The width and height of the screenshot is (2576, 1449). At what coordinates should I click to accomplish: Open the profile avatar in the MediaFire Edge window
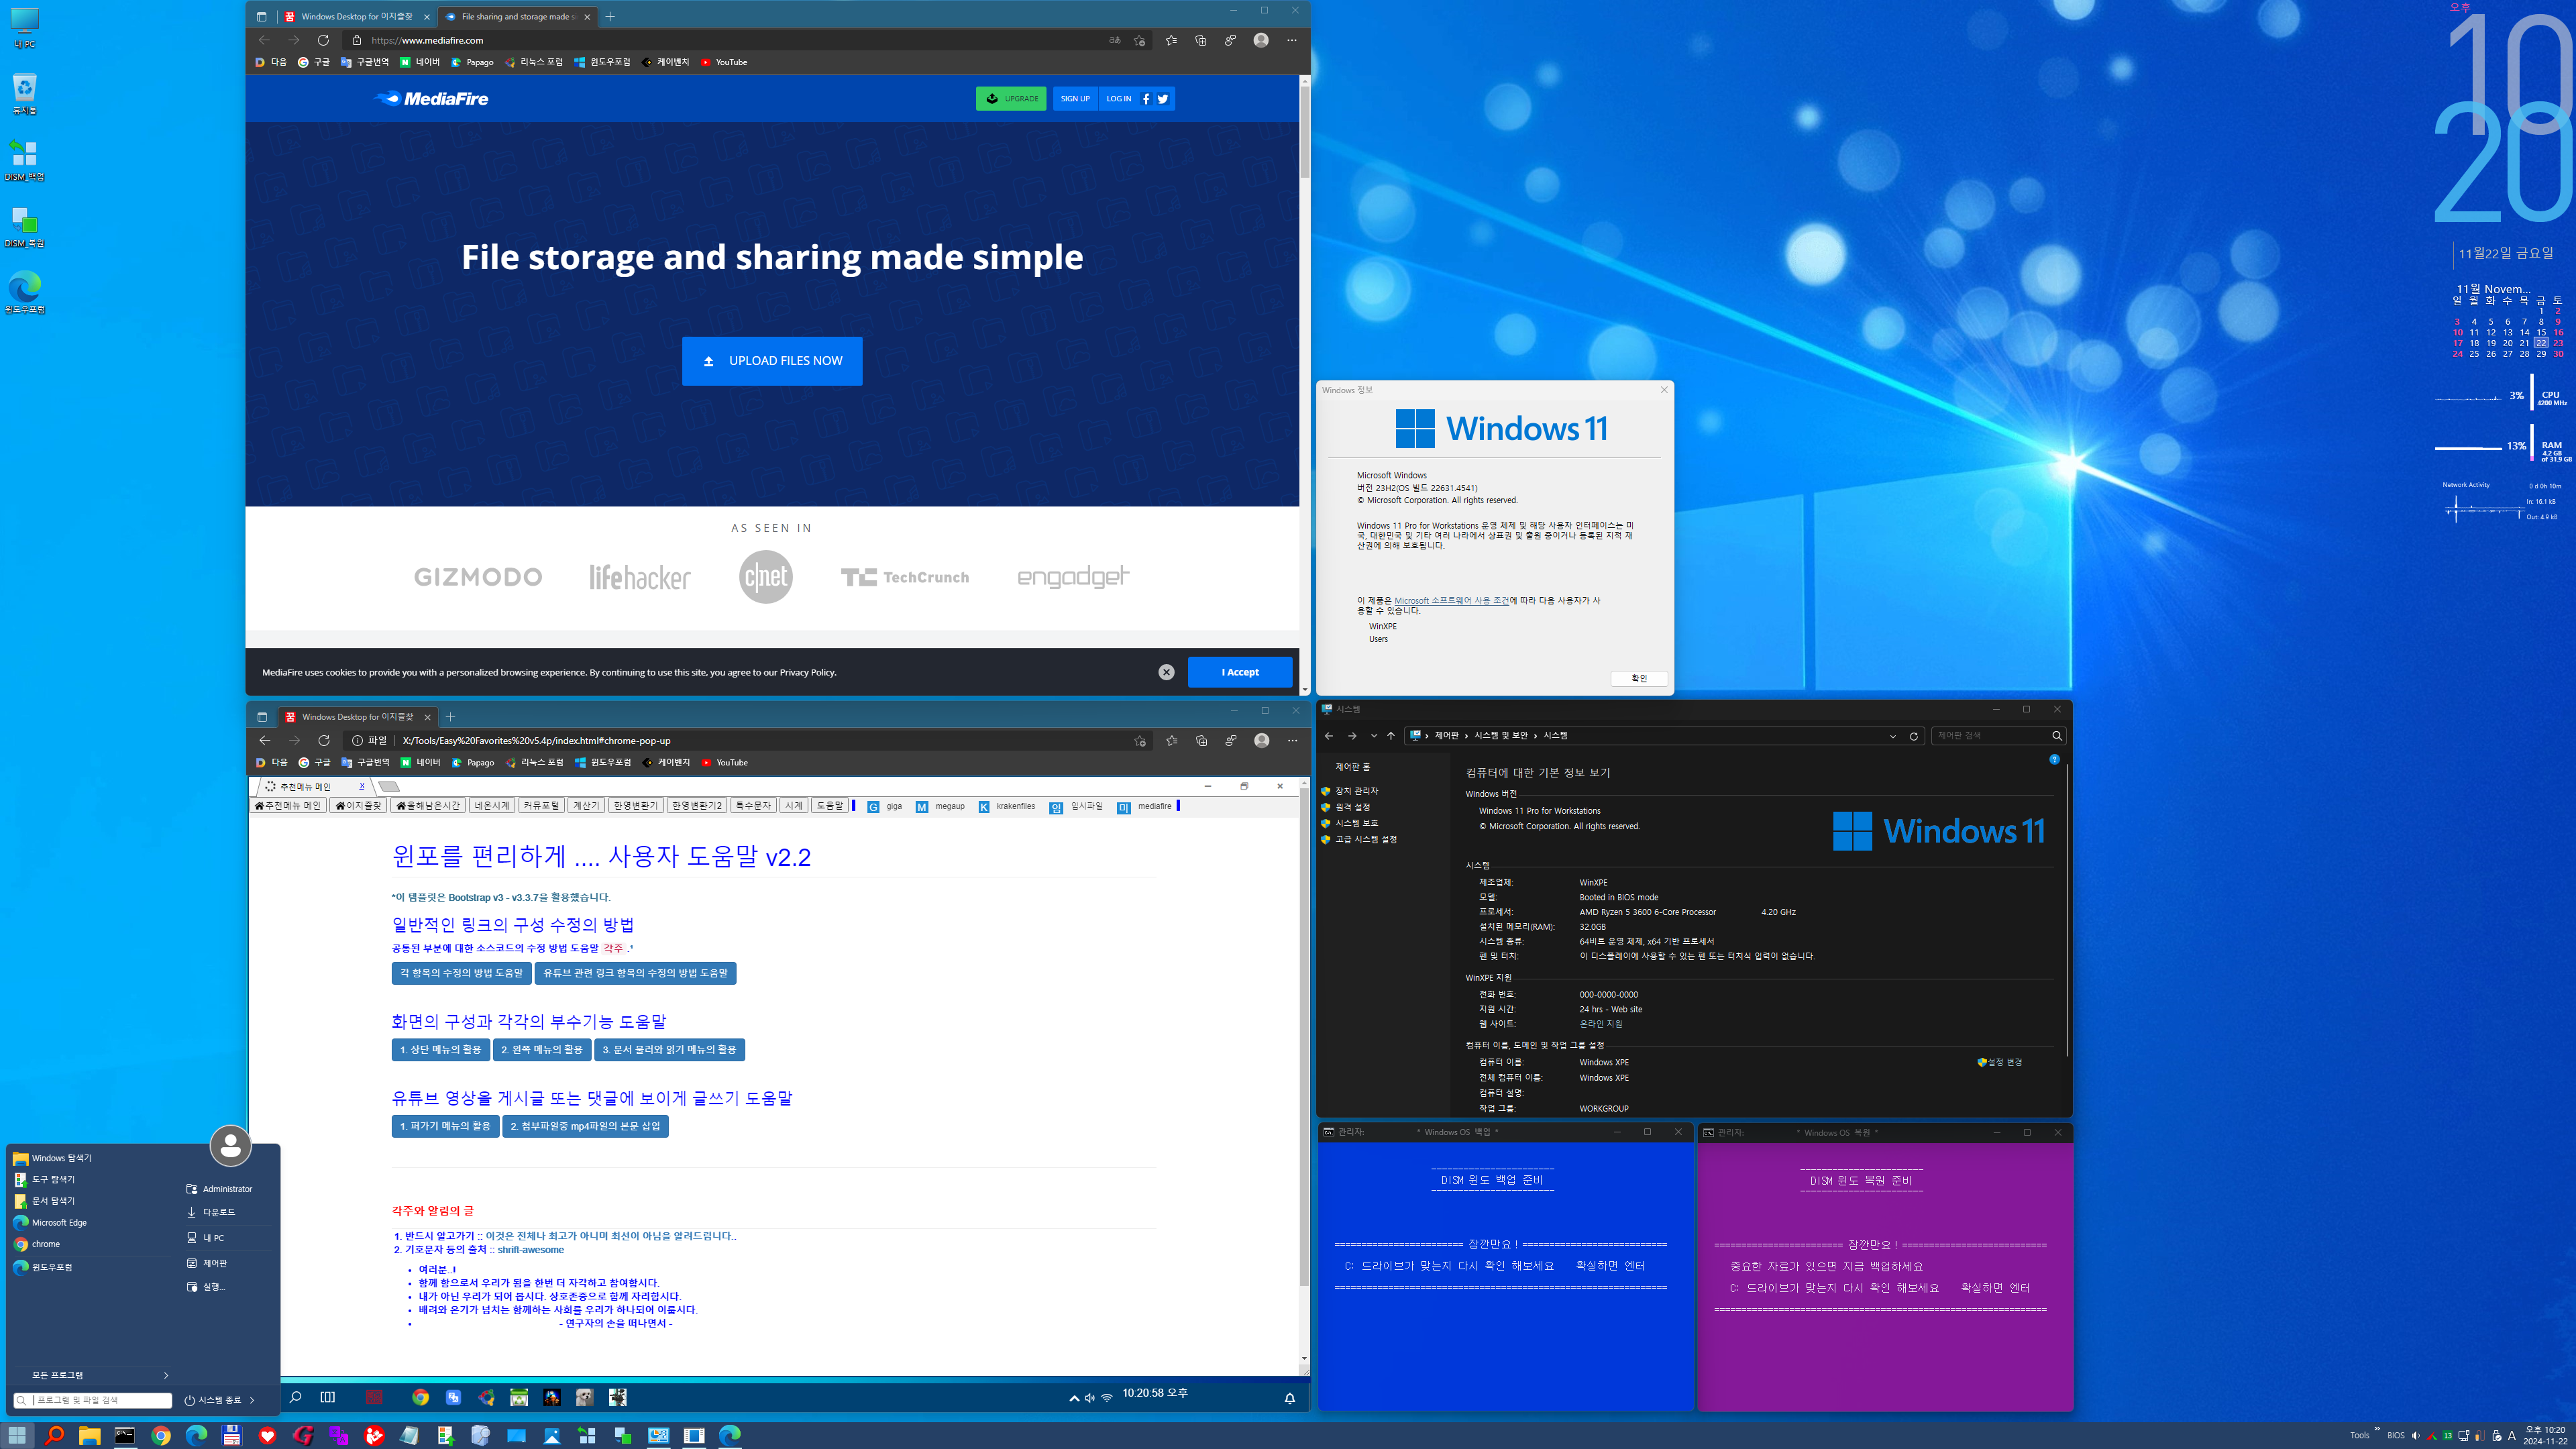pyautogui.click(x=1261, y=40)
